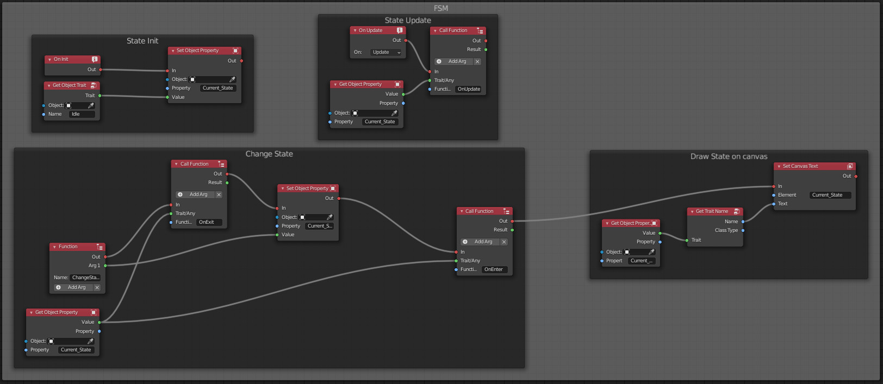Edit the ChangeSta... name field
Screen dimensions: 883x384
click(x=85, y=278)
